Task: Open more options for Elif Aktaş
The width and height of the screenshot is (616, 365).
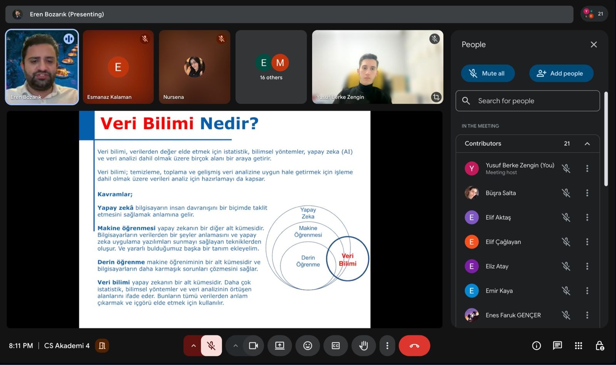Action: click(587, 217)
